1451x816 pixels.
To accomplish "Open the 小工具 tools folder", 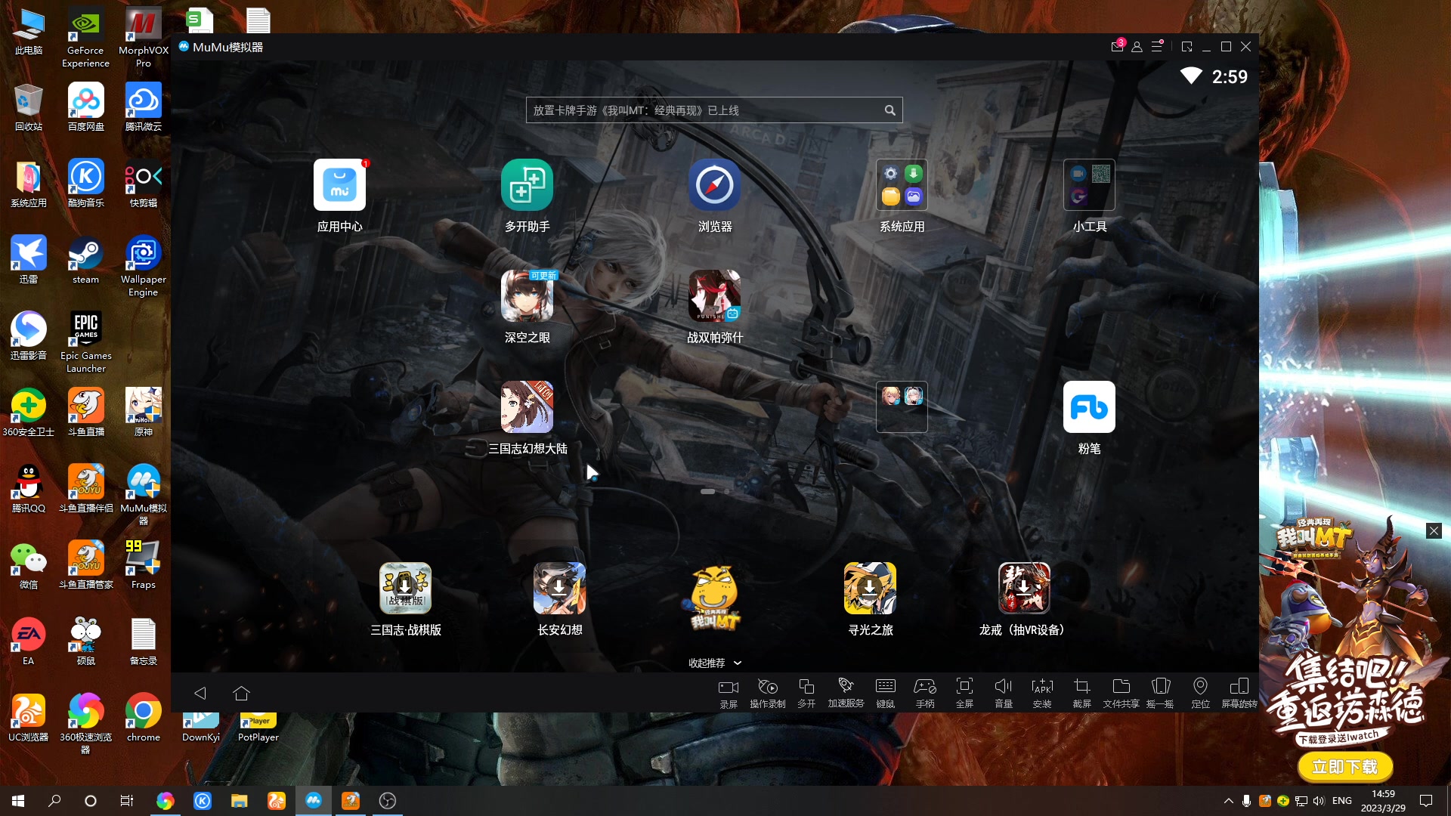I will (x=1089, y=185).
